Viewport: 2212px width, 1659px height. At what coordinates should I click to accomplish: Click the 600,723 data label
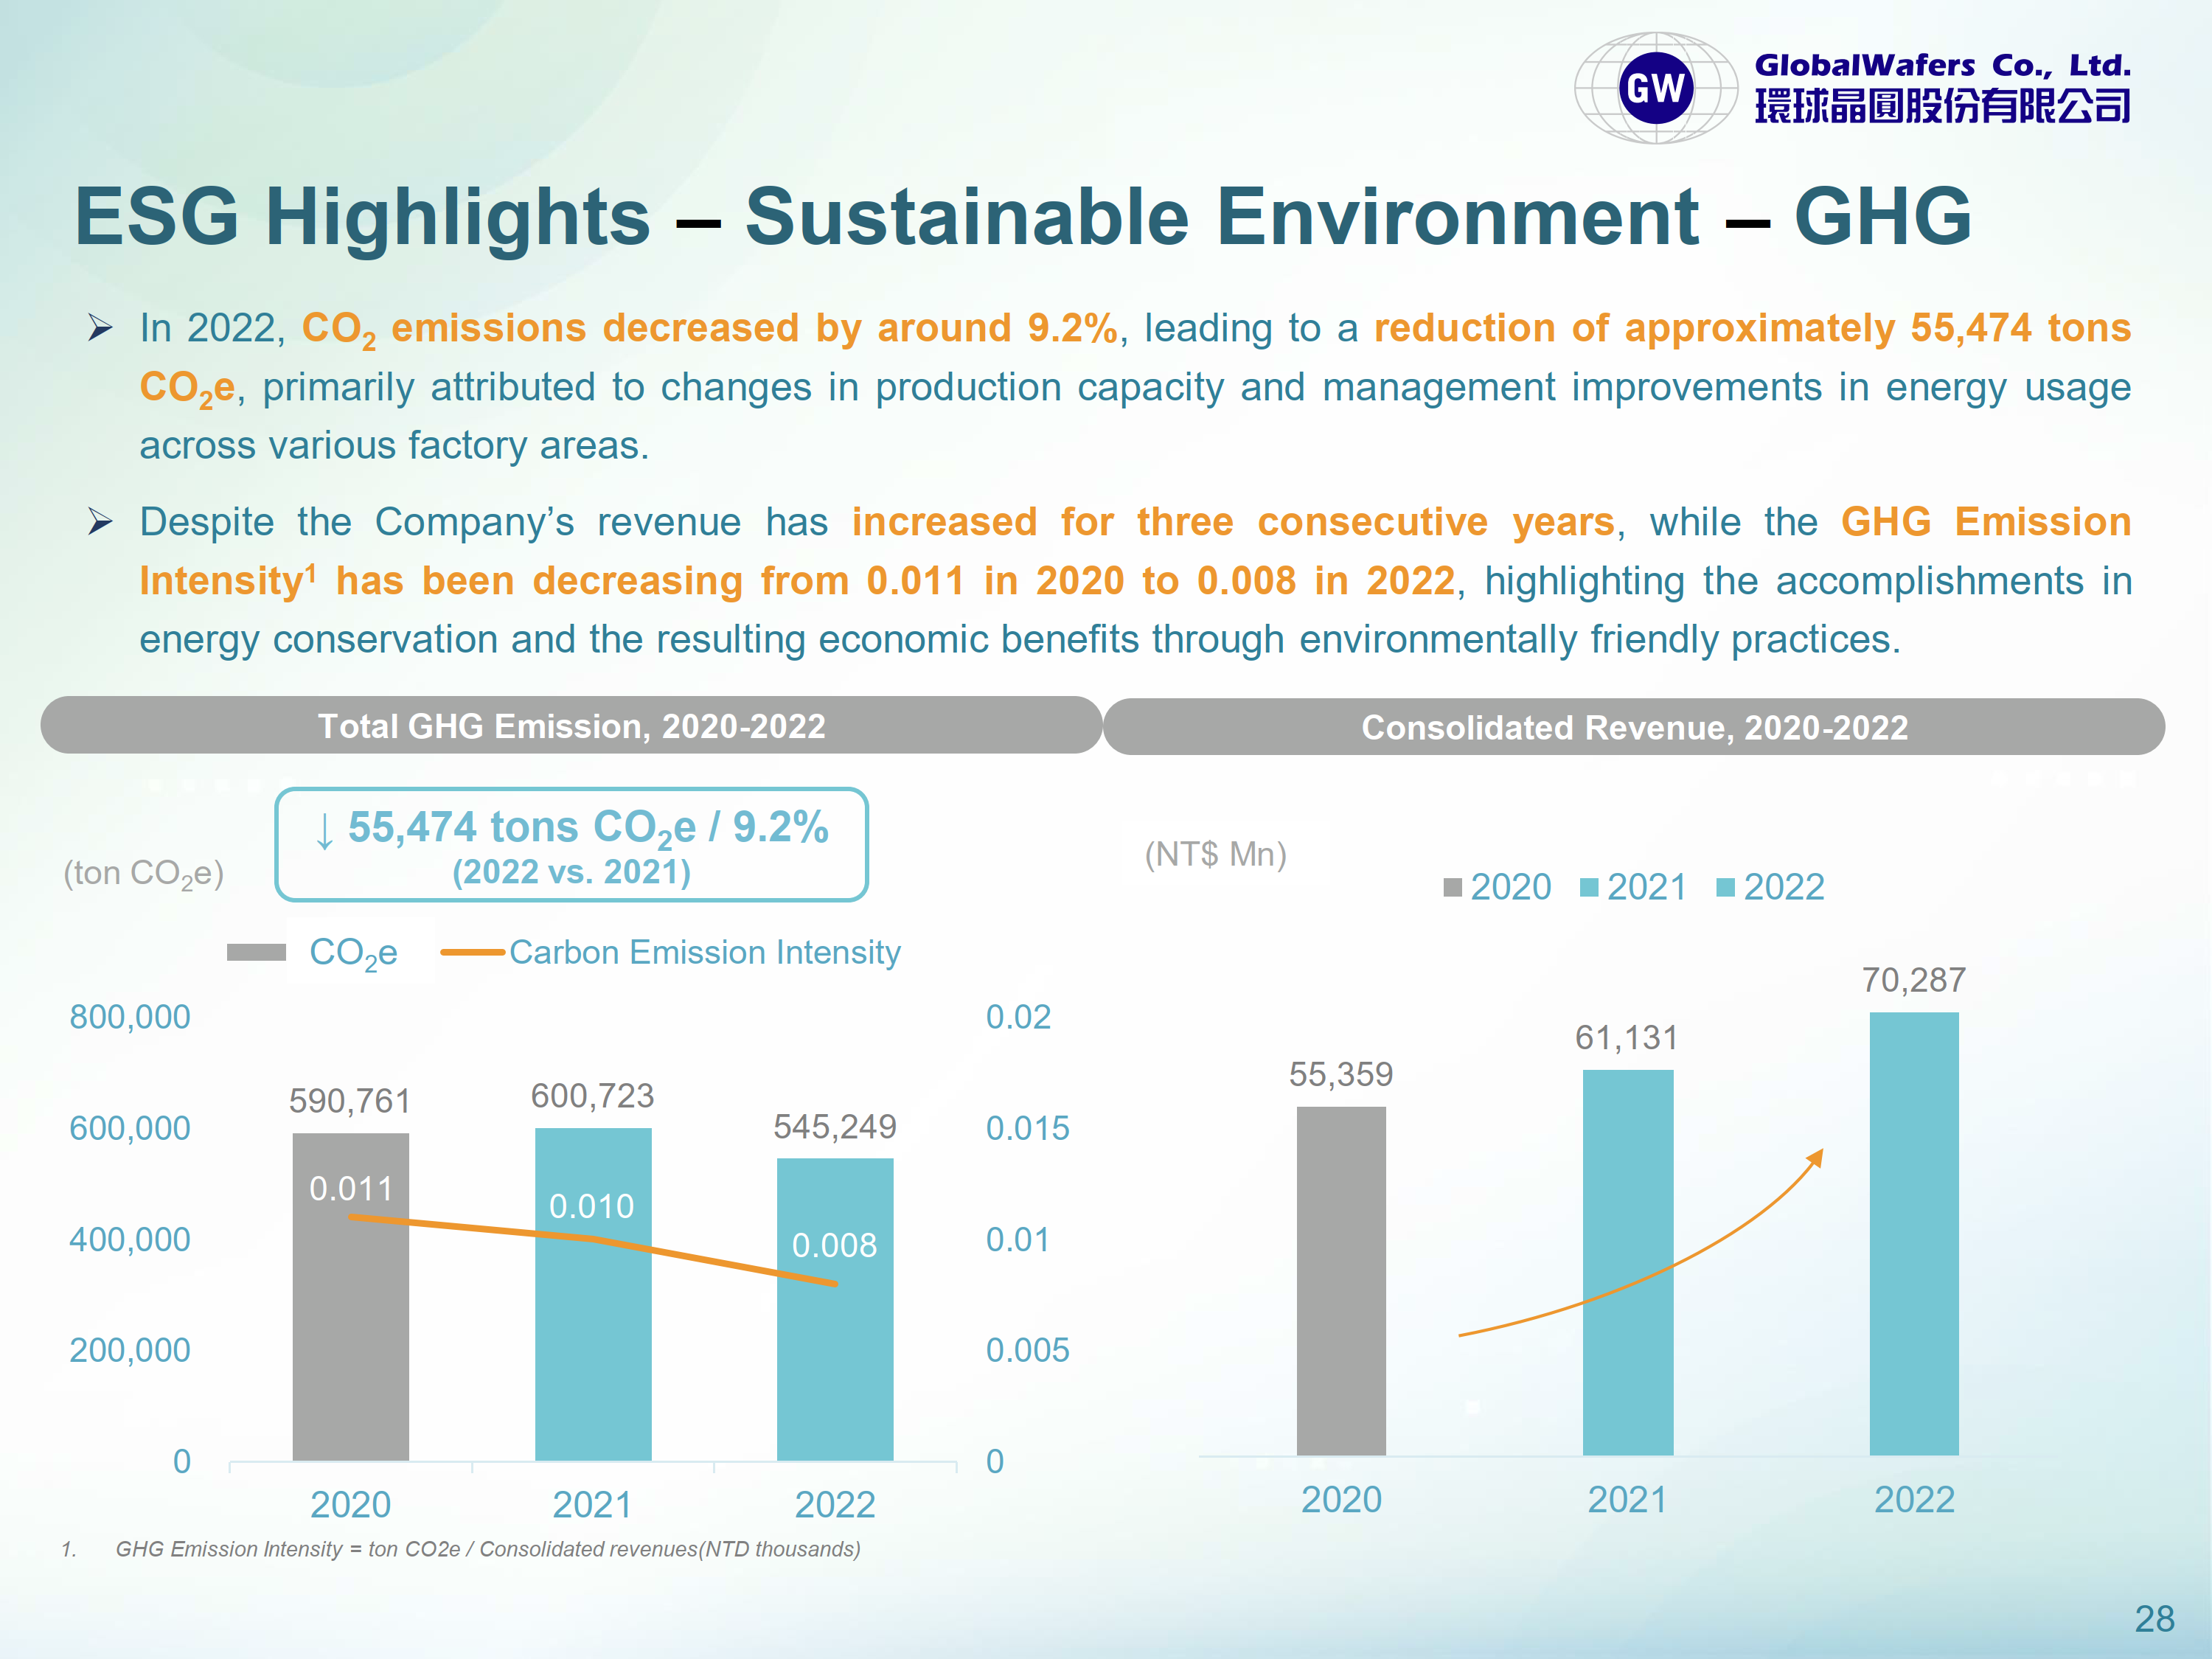pos(592,1096)
